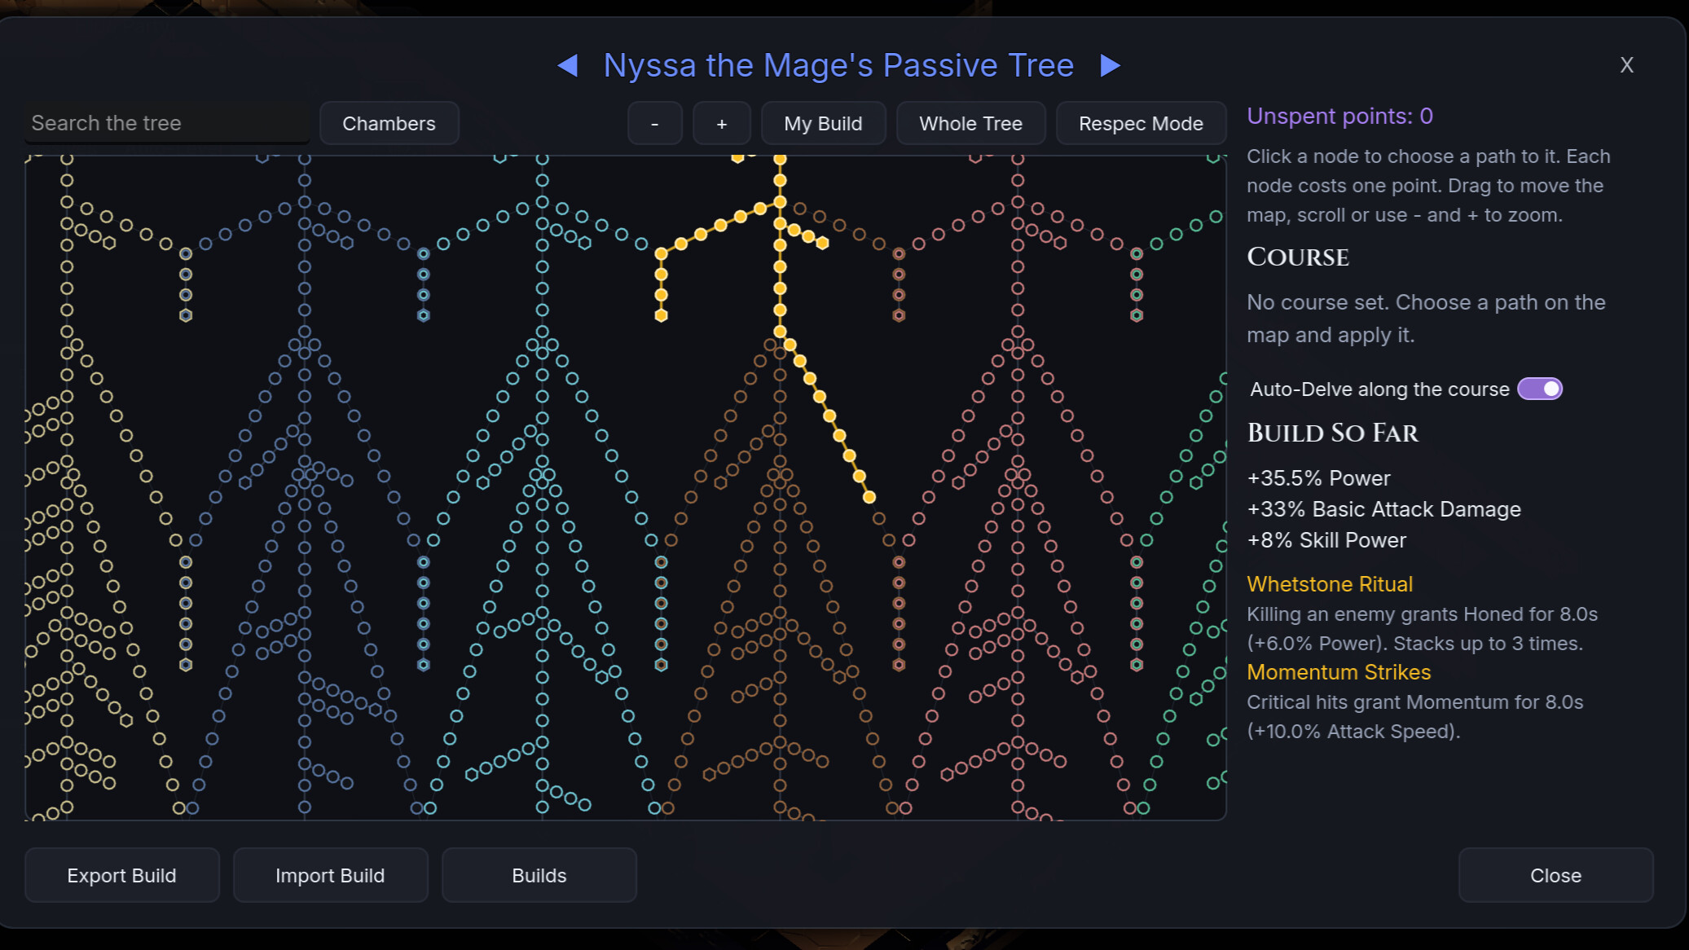Image resolution: width=1689 pixels, height=950 pixels.
Task: Select the 'Momentum Strikes' heading
Action: [x=1339, y=672]
